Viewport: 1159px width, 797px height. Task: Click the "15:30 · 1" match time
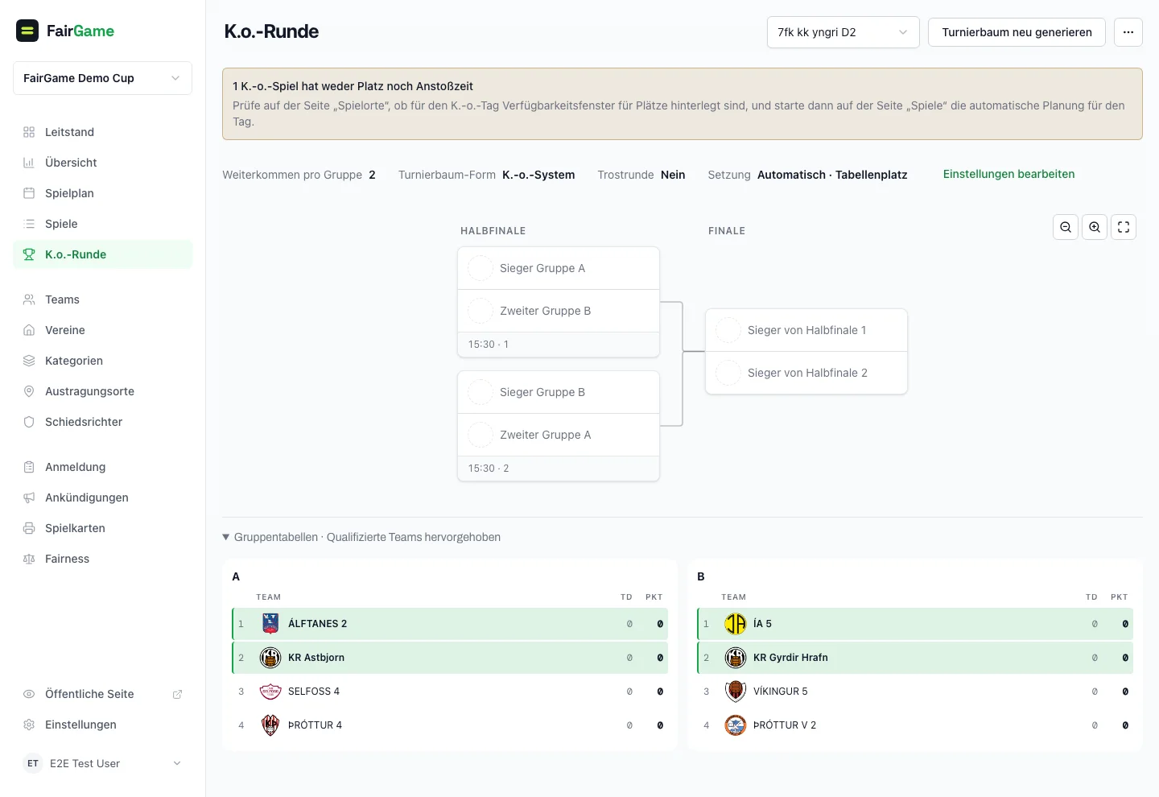(489, 345)
